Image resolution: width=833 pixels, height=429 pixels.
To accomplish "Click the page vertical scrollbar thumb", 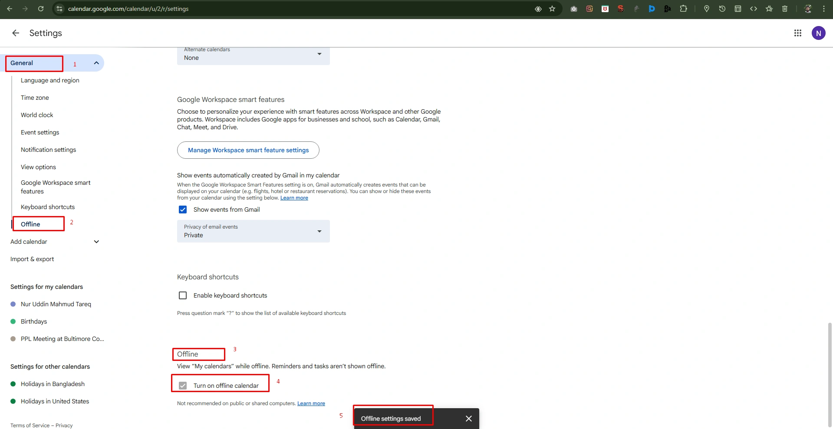I will click(x=830, y=375).
